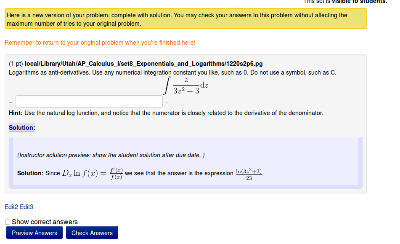Enable the Show correct answers checkbox

click(x=8, y=222)
